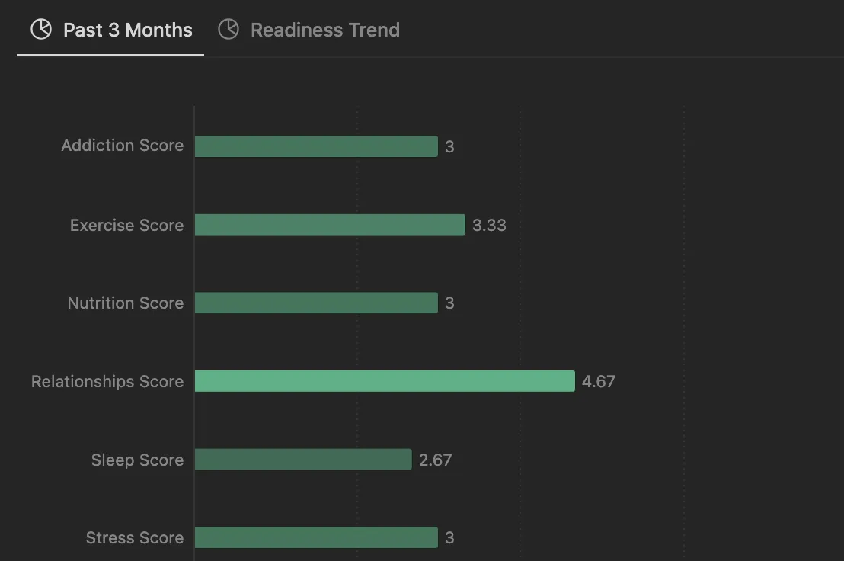This screenshot has width=844, height=561.
Task: Click the Nutrition Score bar
Action: click(316, 303)
